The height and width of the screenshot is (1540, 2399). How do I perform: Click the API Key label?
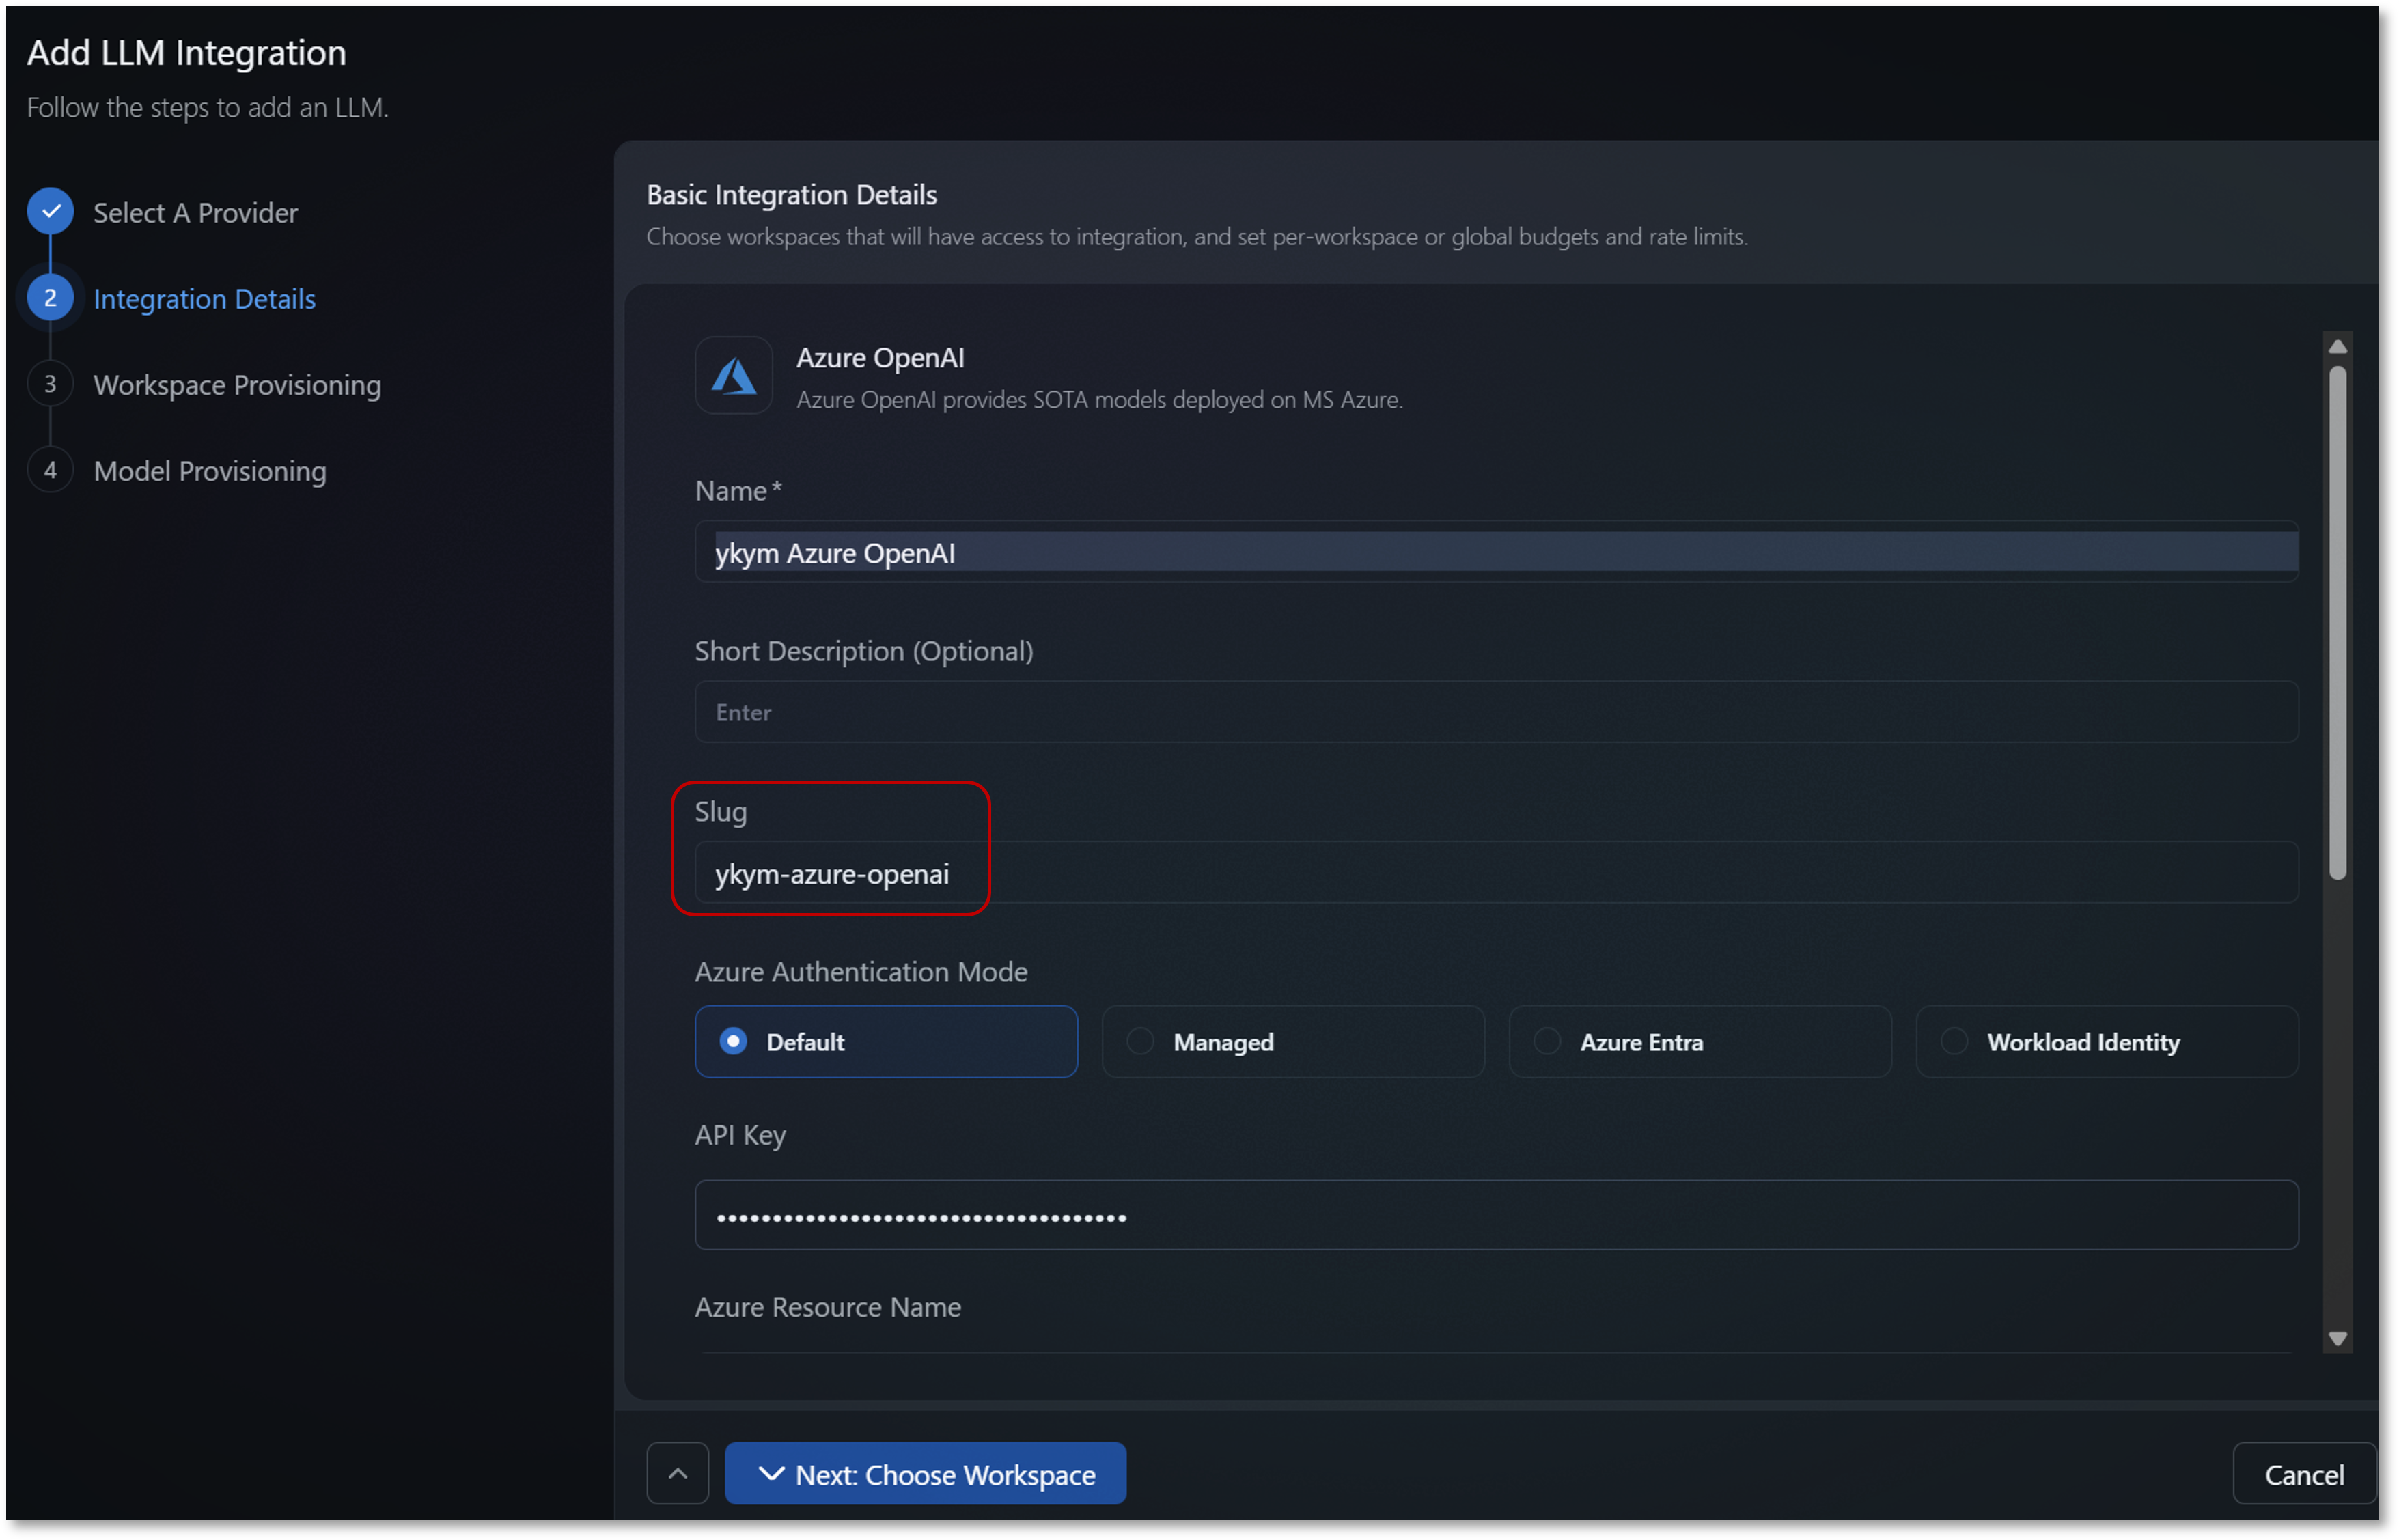[x=741, y=1136]
